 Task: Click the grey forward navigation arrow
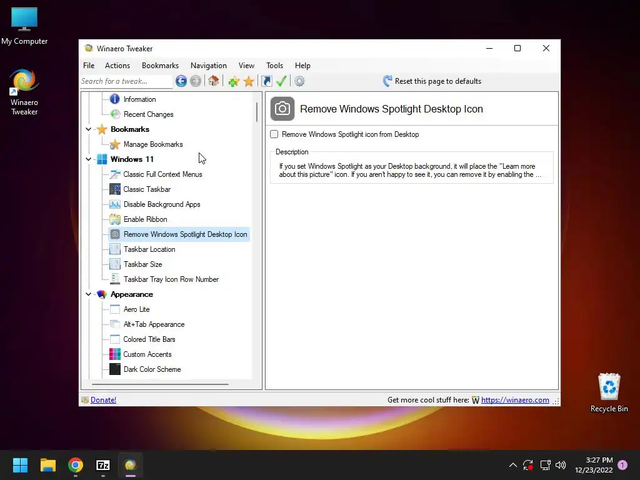(196, 81)
